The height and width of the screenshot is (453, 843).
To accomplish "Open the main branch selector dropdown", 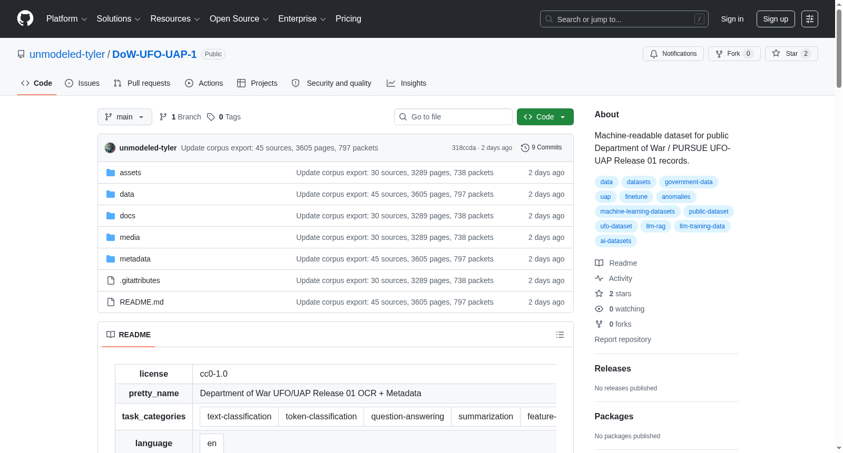I will point(125,117).
